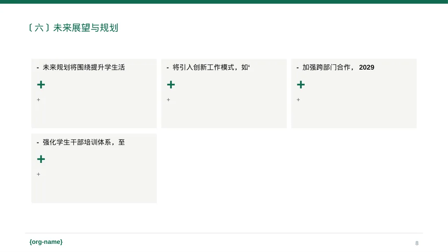The image size is (448, 252).
Task: Click the small gray plus in 强化学生干部培训体系 card
Action: (39, 174)
